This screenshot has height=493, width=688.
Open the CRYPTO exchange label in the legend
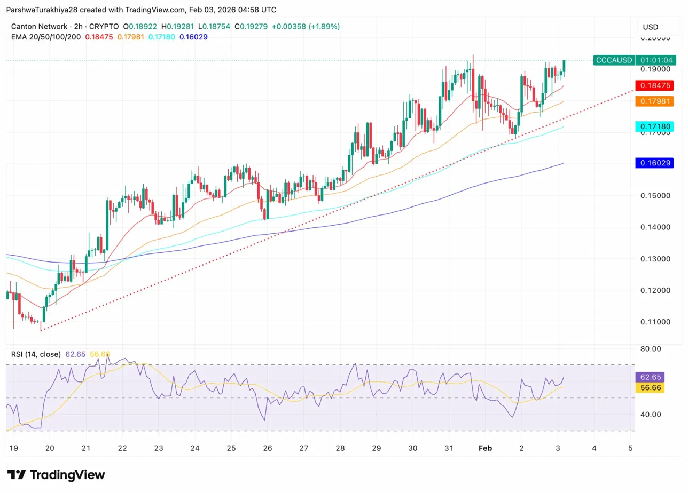pyautogui.click(x=104, y=26)
